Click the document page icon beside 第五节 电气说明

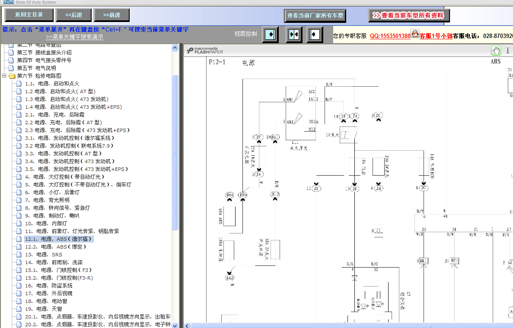11,68
